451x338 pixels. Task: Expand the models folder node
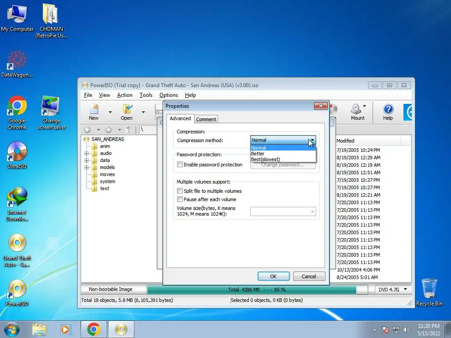[x=86, y=167]
